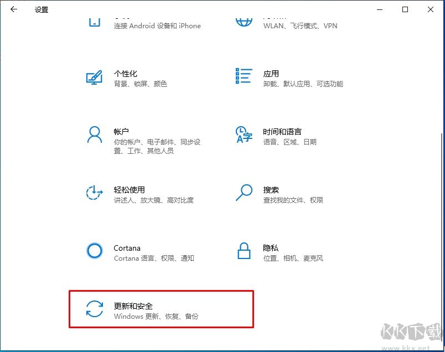The image size is (445, 352).
Task: Click '讲述人、放大镜、高对比度' description
Action: [x=154, y=200]
